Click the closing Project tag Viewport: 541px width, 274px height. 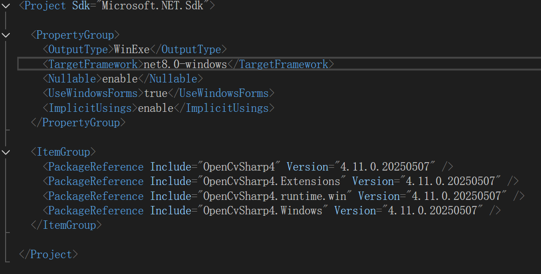point(49,254)
